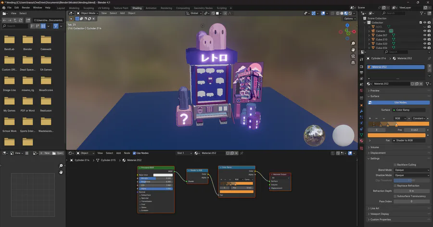The width and height of the screenshot is (433, 227).
Task: Unlink Material.052 with the X icon
Action: point(421,84)
